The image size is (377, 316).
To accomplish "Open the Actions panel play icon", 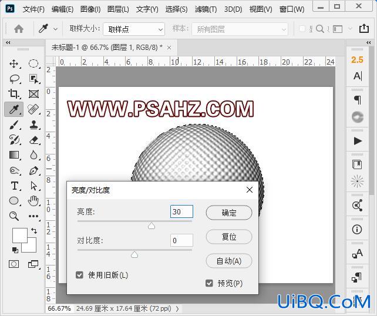I will coord(358,141).
